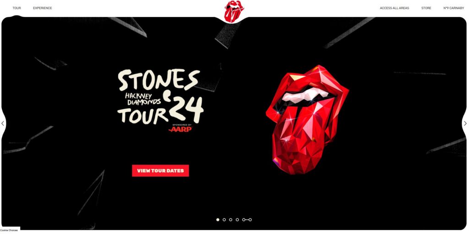
Task: Open the TOUR menu item
Action: click(17, 8)
